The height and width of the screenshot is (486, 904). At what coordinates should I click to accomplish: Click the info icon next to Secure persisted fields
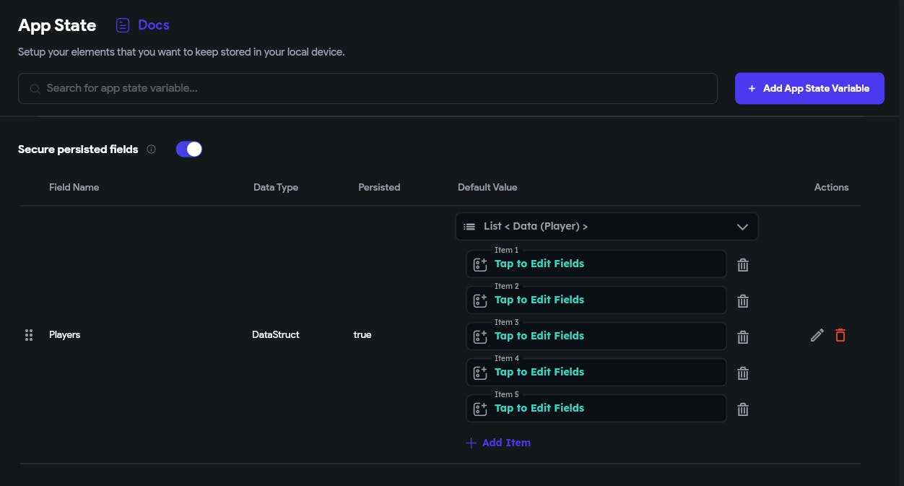151,149
